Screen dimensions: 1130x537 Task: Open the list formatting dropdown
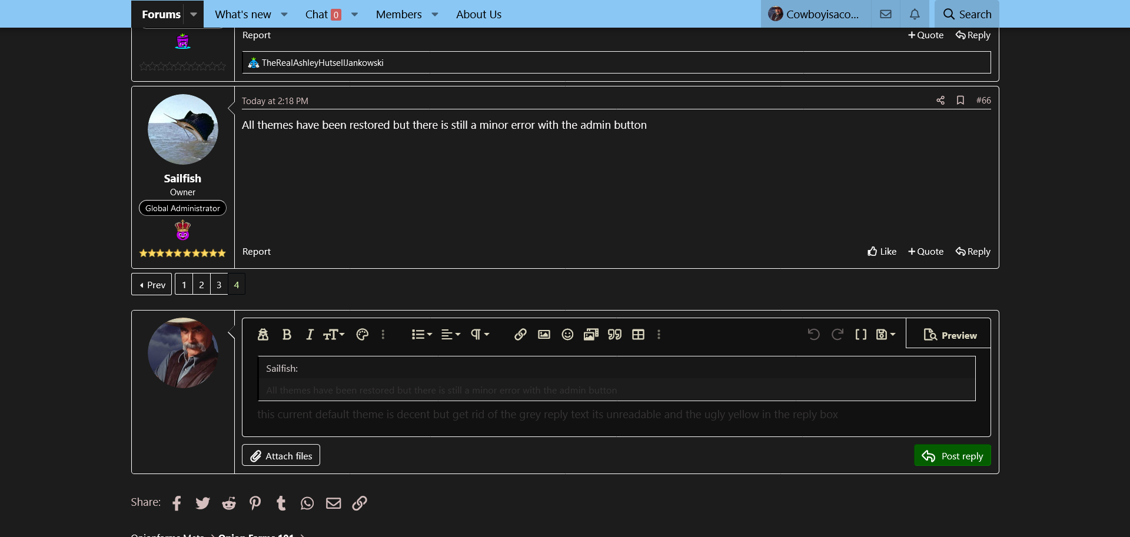coord(421,335)
